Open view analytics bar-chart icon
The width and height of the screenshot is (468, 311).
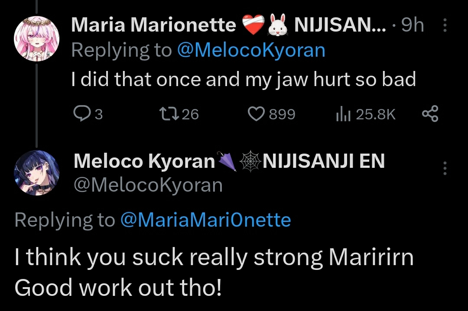tap(343, 114)
